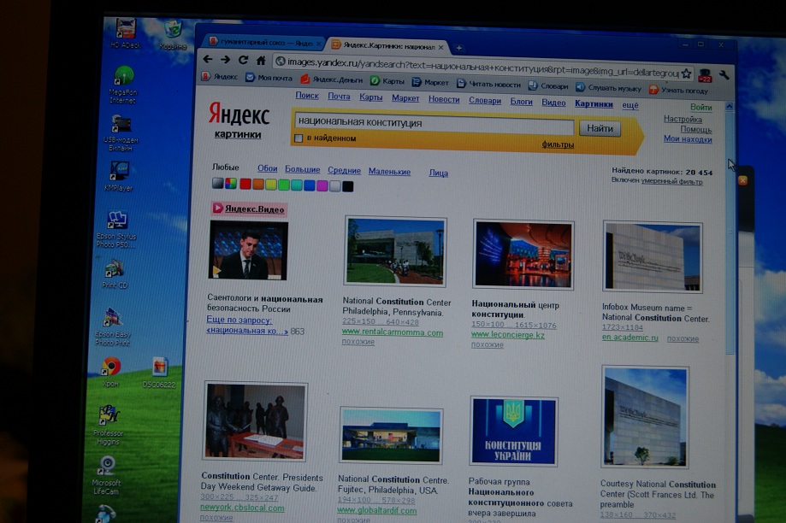
Task: Close the "Яндекс.Картинки" tab
Action: 440,47
